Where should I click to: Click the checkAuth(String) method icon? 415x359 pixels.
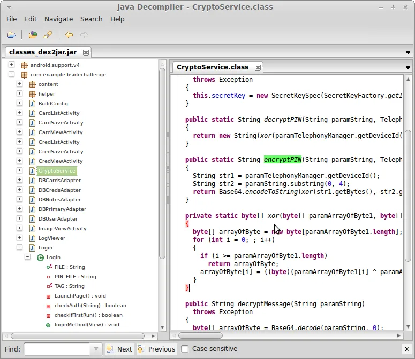pos(48,306)
